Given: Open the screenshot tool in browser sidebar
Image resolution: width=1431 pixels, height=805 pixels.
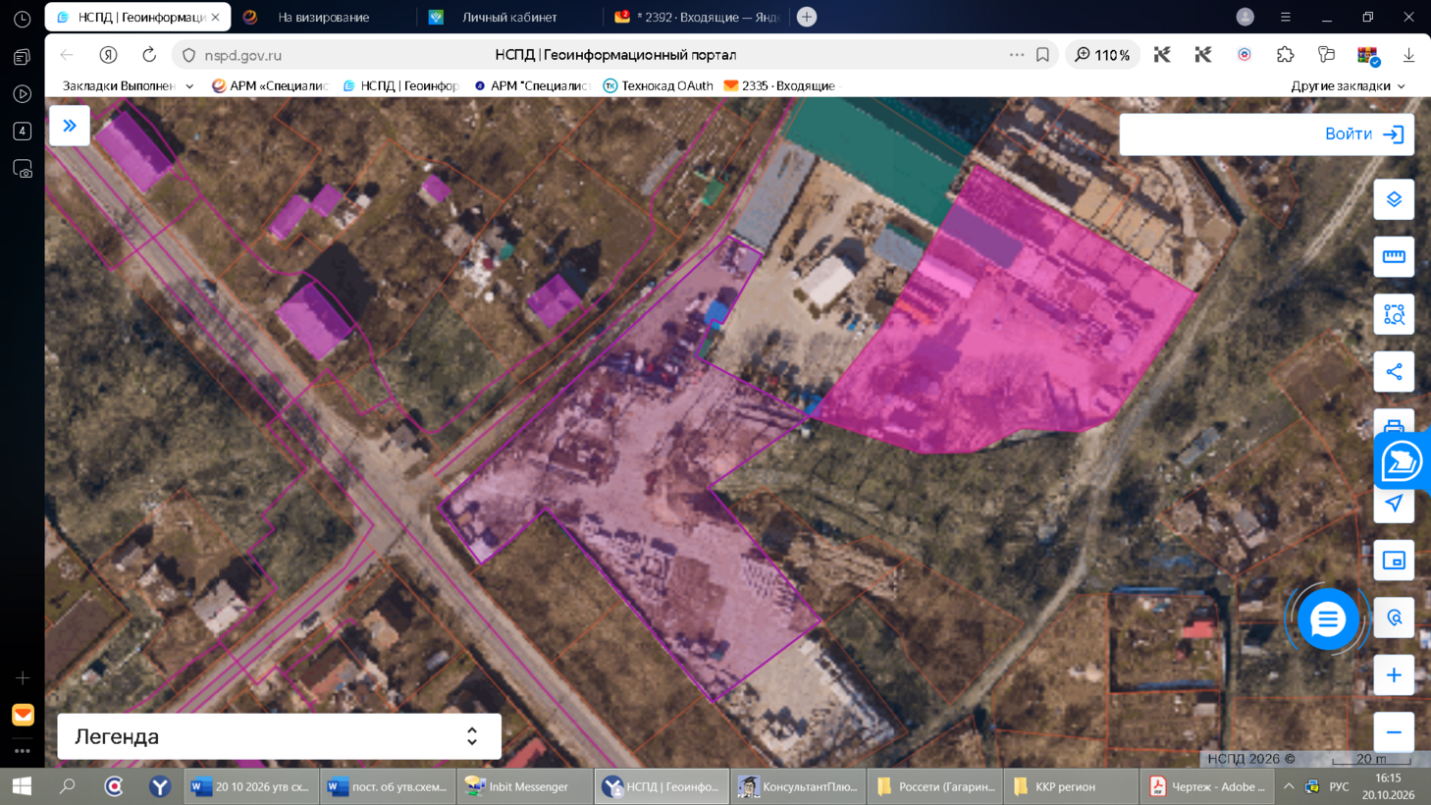Looking at the screenshot, I should click(22, 169).
